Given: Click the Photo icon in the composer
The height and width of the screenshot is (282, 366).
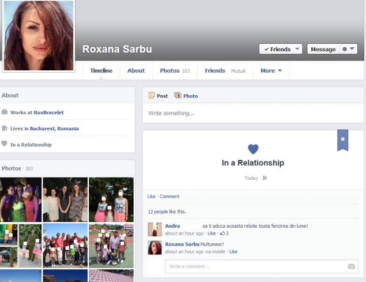Looking at the screenshot, I should click(178, 96).
